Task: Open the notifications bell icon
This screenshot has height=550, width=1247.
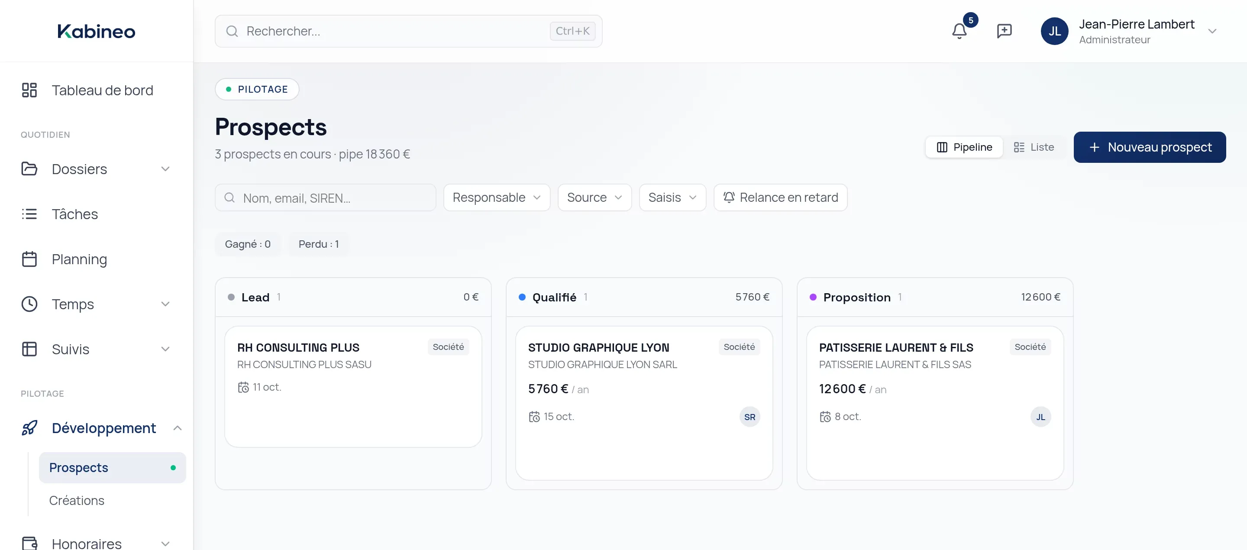Action: point(959,31)
